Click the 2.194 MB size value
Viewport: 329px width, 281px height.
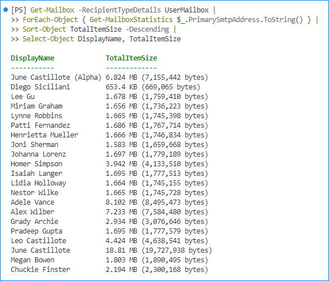[121, 270]
